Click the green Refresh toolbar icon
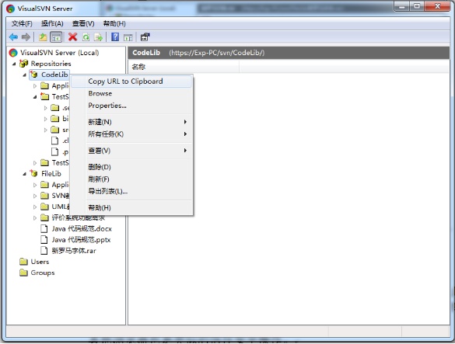 [86, 37]
